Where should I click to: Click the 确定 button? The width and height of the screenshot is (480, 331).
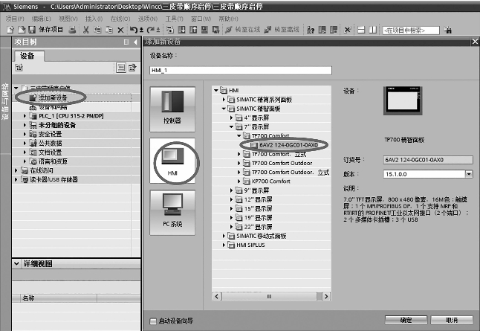[x=406, y=321]
